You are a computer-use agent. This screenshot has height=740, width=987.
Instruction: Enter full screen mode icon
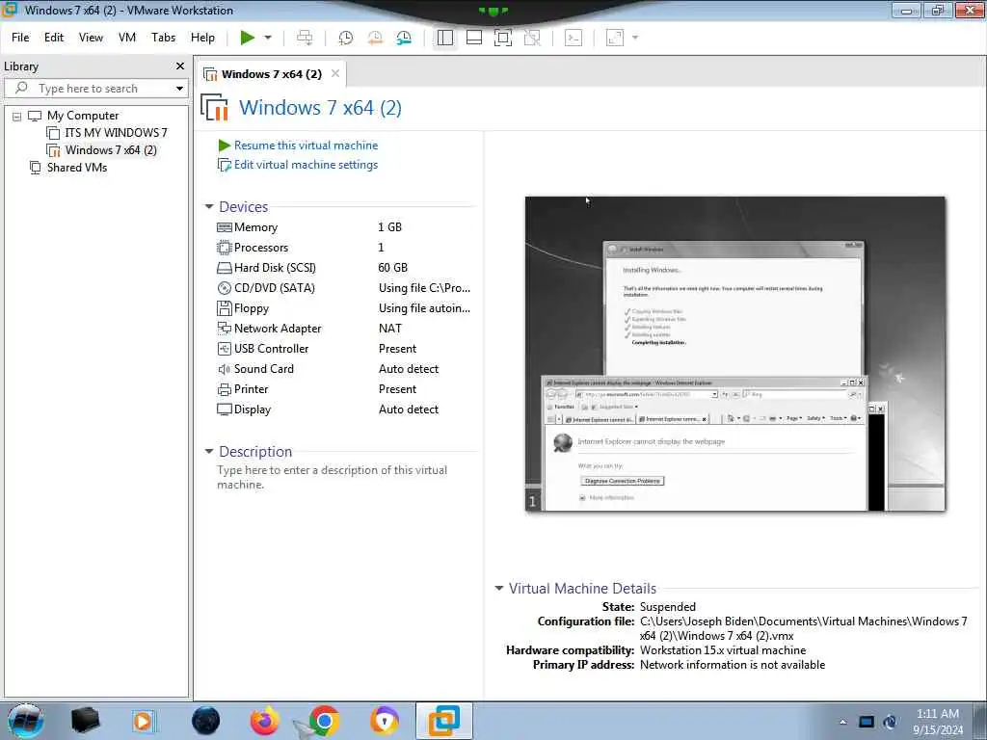tap(503, 38)
